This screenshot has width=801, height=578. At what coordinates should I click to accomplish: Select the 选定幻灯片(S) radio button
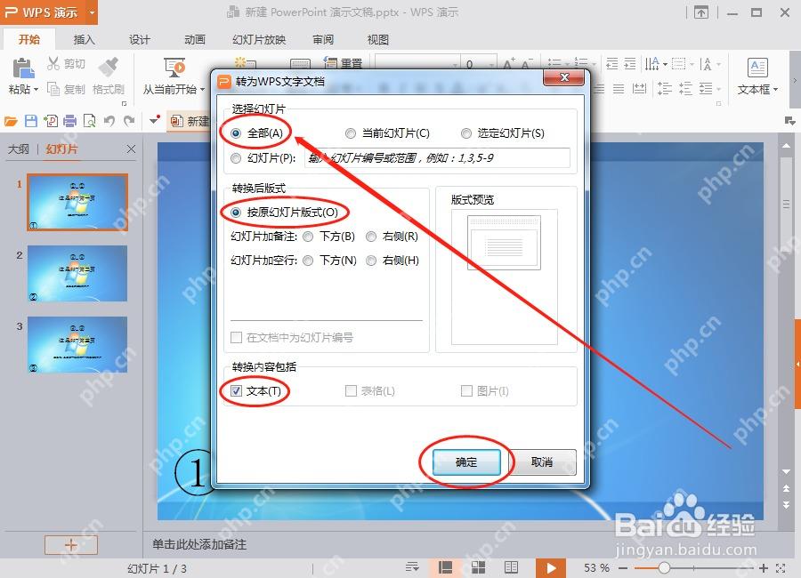click(x=465, y=133)
